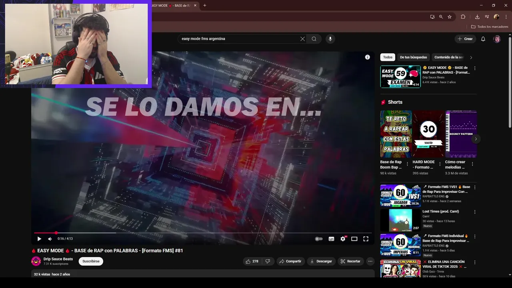The width and height of the screenshot is (512, 288).
Task: Click the page vertical scrollbar
Action: (510, 82)
